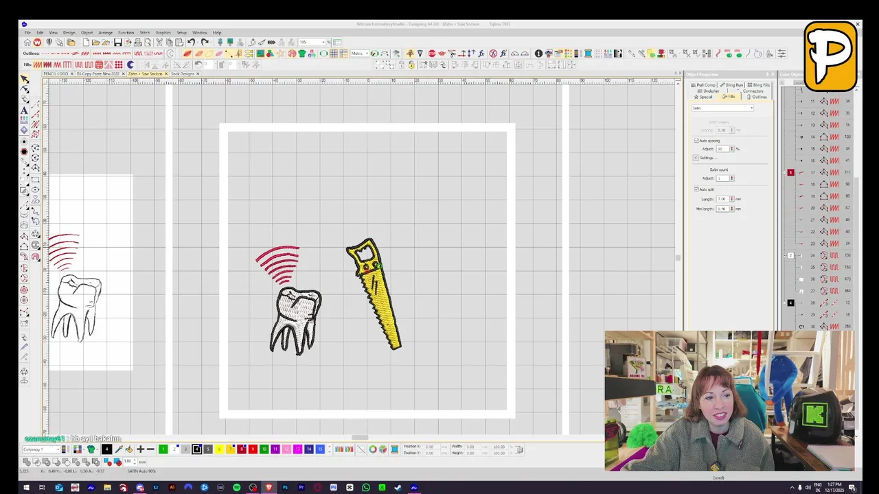Click the red stop sign icon
879x494 pixels.
pos(432,54)
